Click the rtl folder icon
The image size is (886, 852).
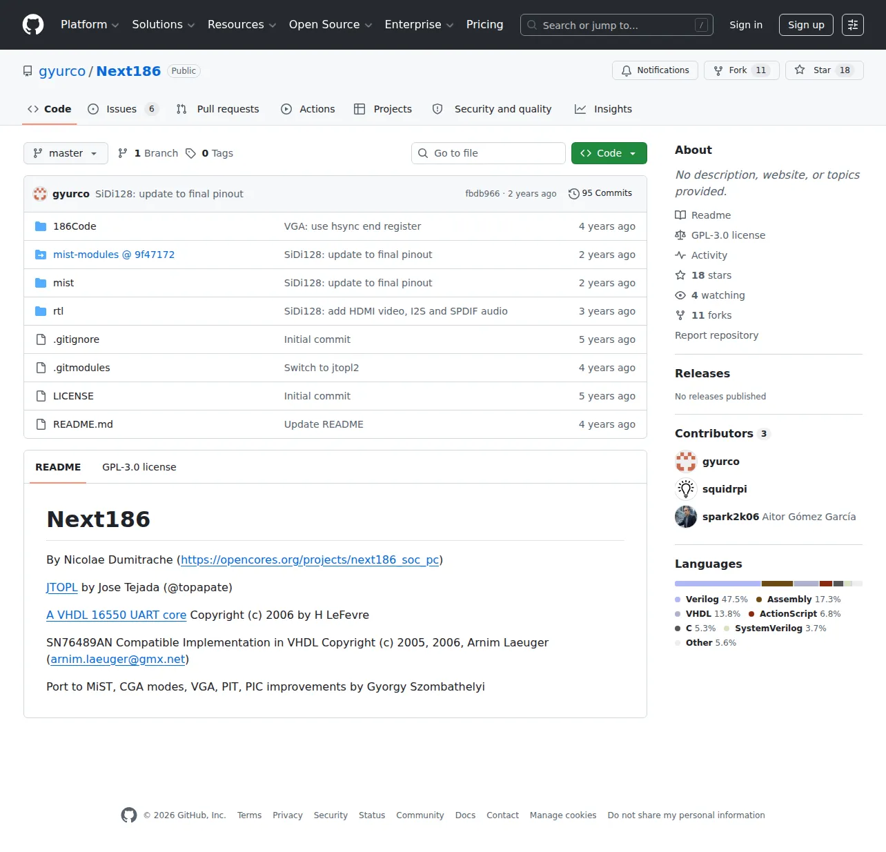[x=41, y=311]
